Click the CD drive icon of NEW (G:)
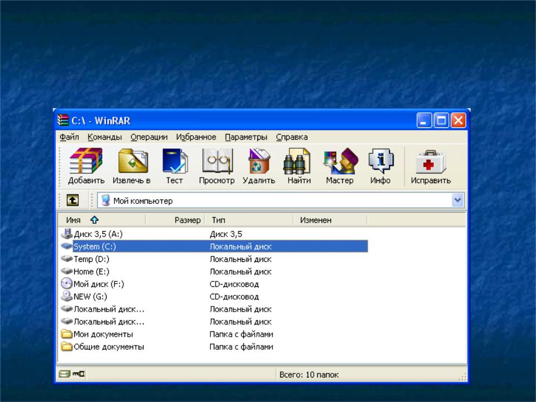 pyautogui.click(x=66, y=296)
